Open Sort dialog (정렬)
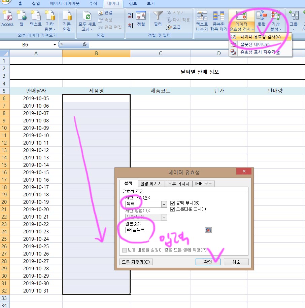Viewport: 305px width, 308px height. click(141, 18)
